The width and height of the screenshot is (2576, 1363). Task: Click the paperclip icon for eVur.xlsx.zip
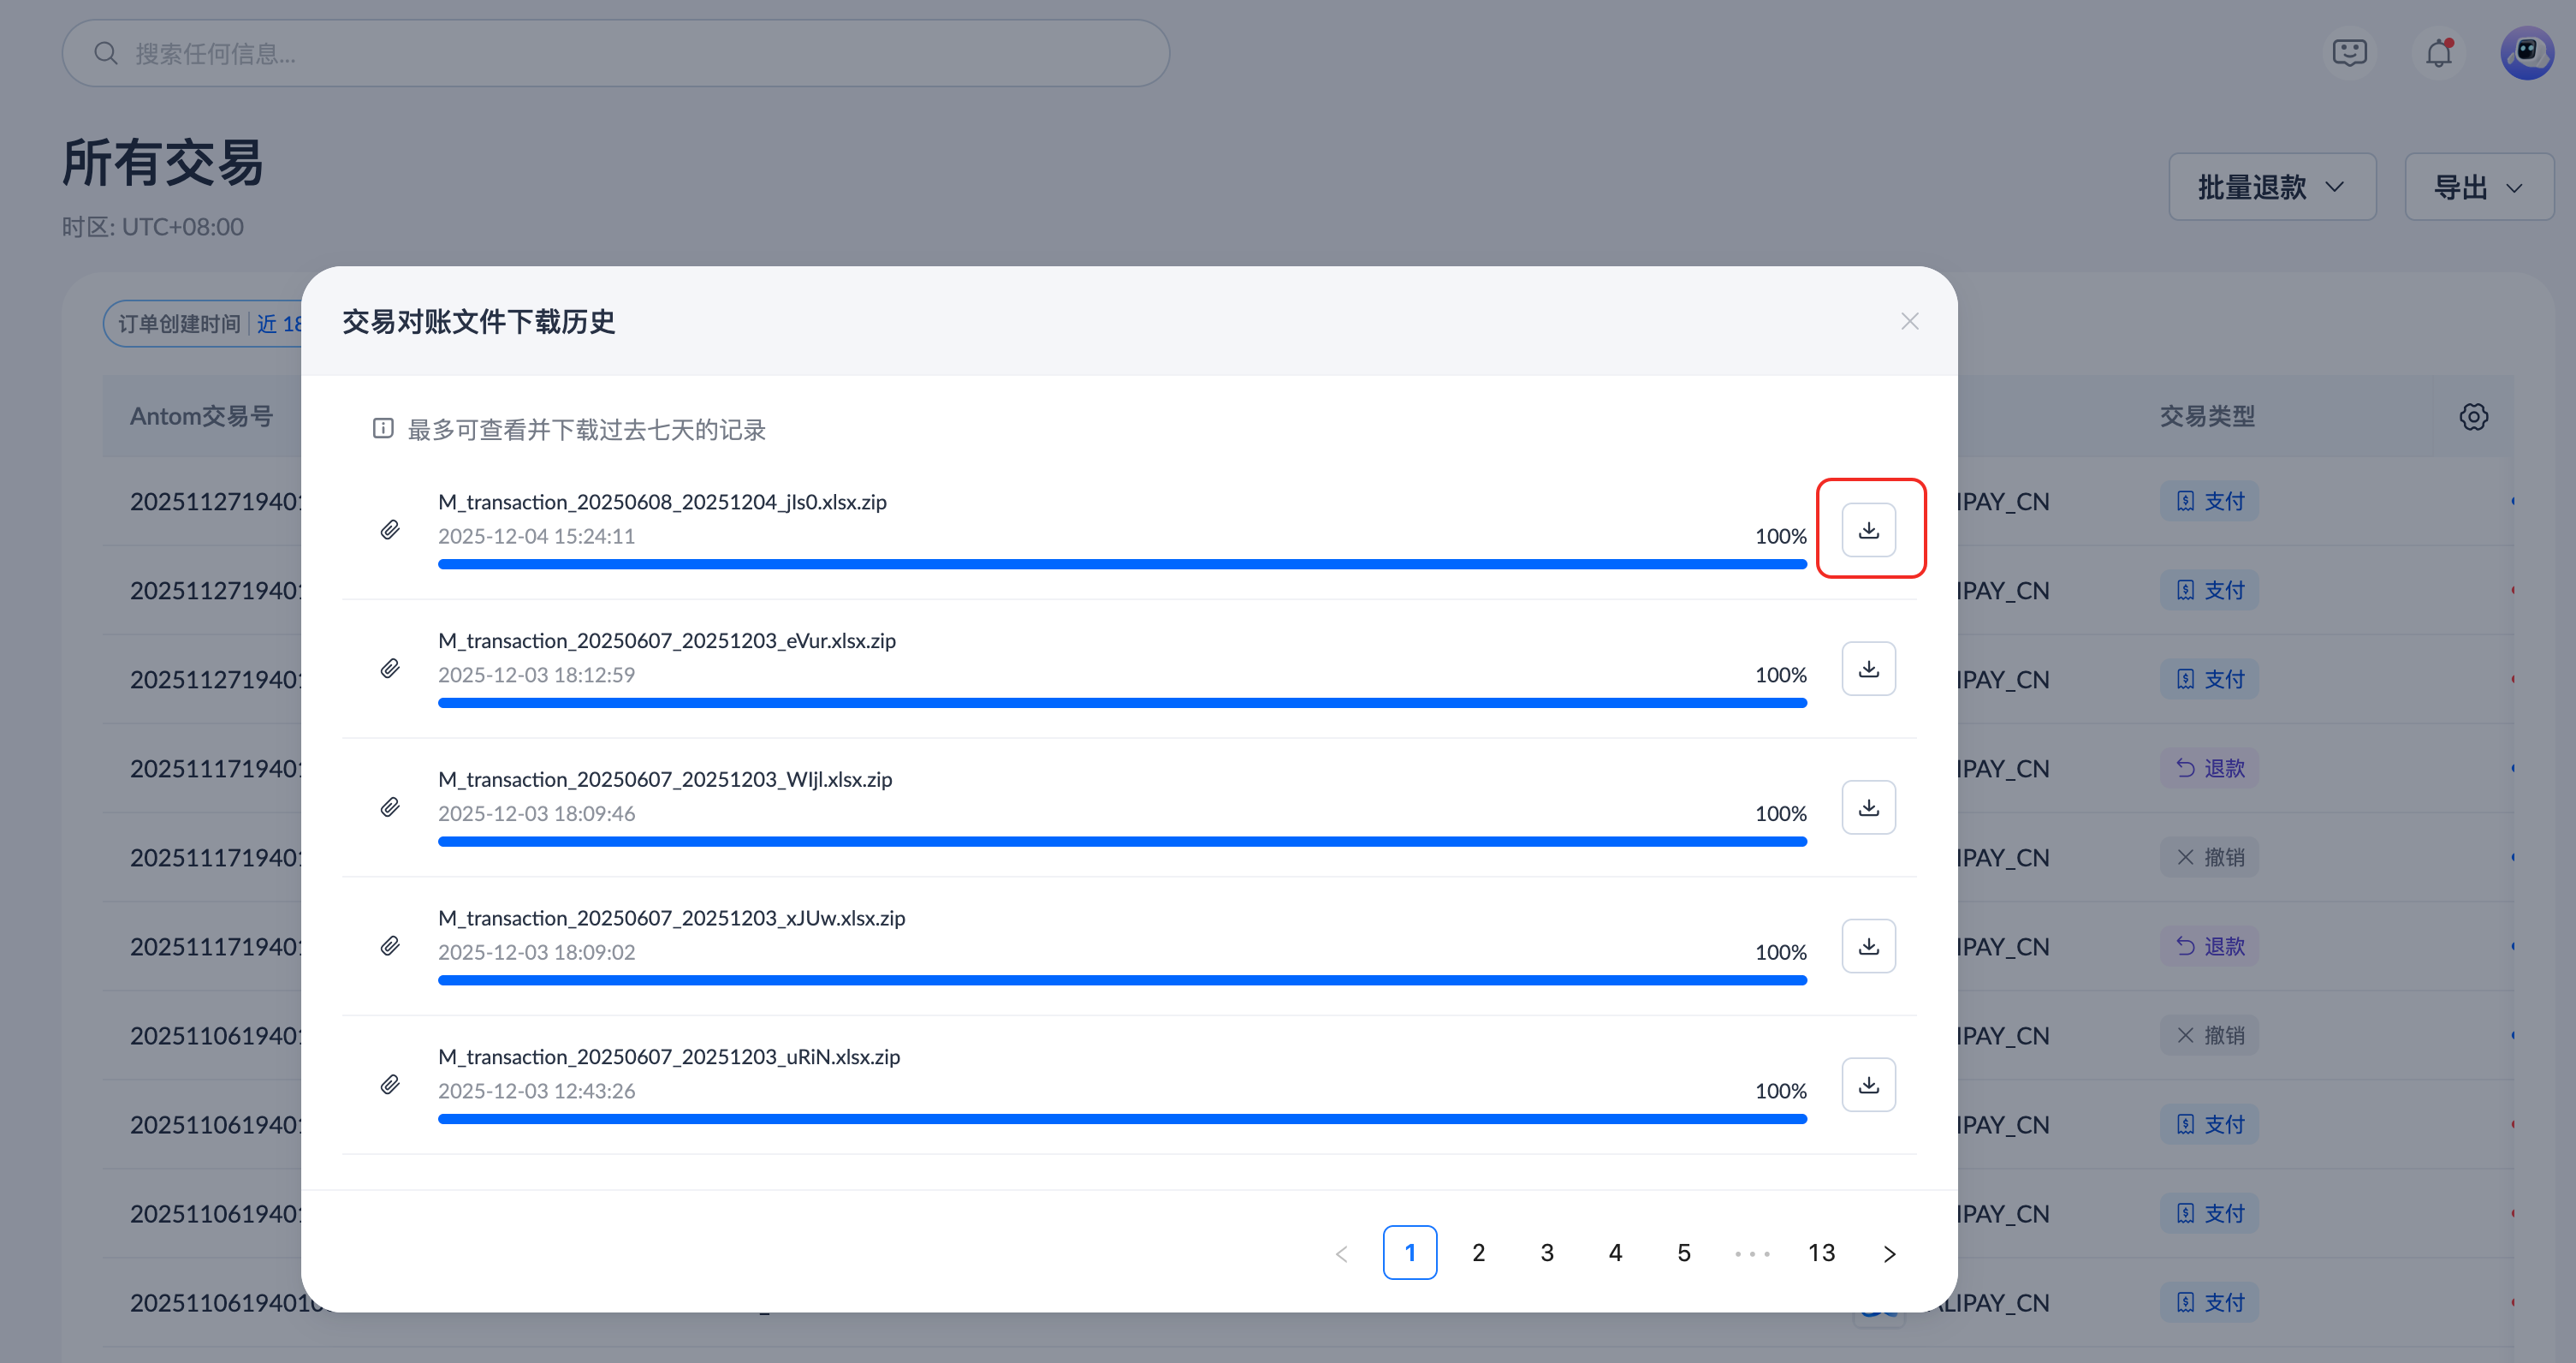coord(390,669)
